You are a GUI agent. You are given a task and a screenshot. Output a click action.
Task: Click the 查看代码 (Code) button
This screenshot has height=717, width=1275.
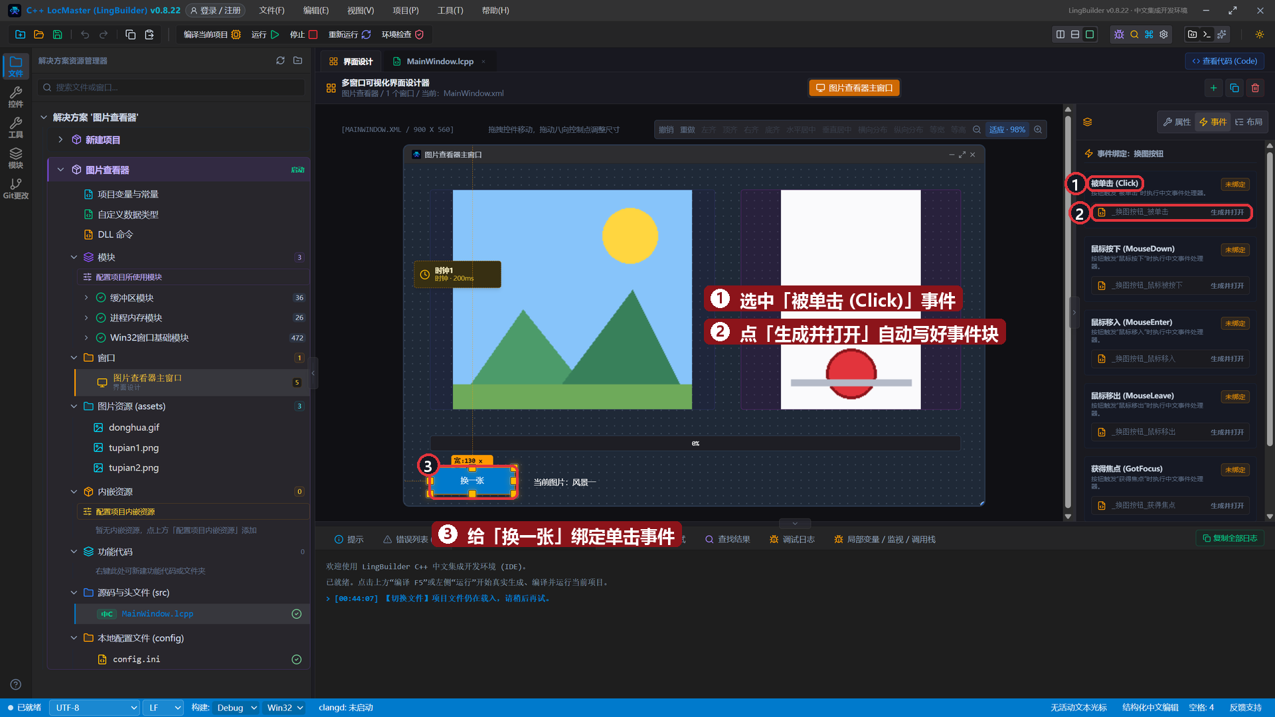coord(1225,61)
